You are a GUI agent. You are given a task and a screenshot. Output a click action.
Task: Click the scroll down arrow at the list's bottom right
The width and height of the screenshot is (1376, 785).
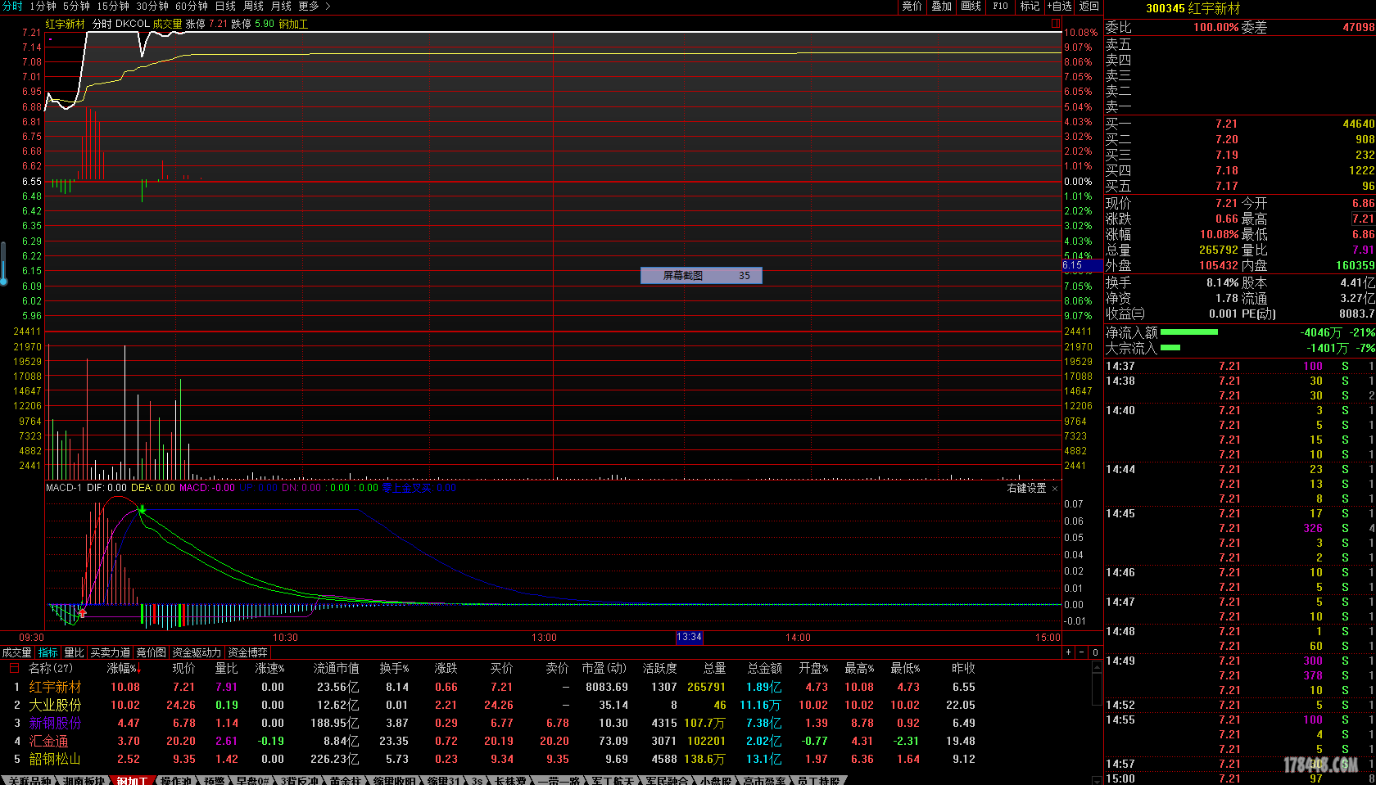point(1097,780)
